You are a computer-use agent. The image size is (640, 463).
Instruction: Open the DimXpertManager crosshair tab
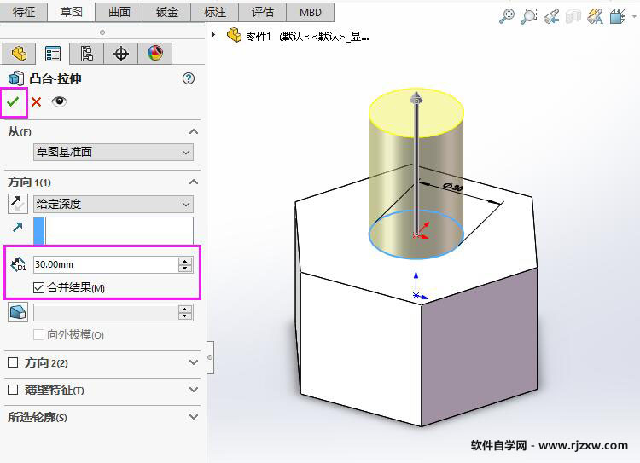click(121, 54)
